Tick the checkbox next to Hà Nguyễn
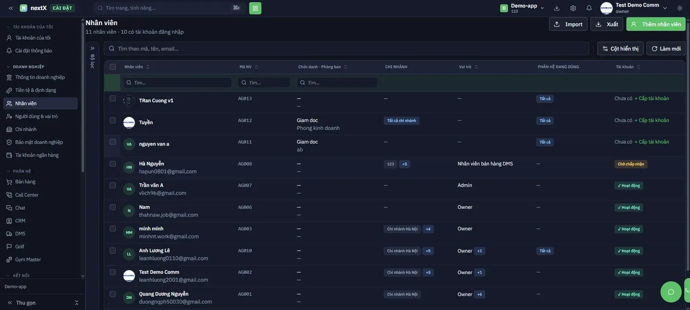 pos(113,163)
